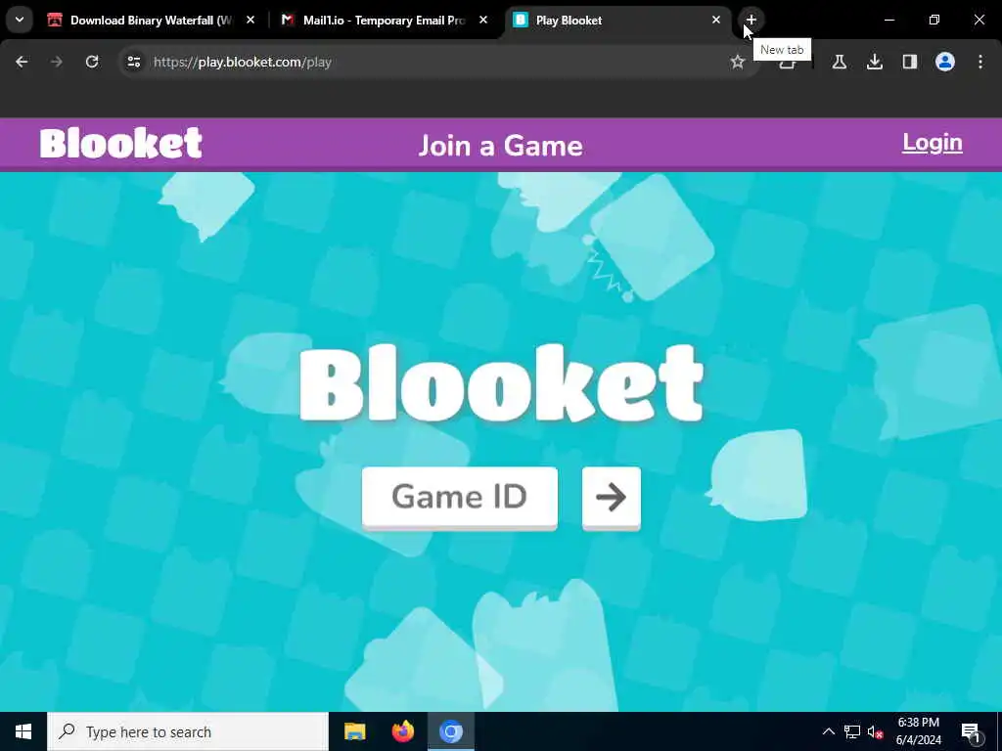The height and width of the screenshot is (751, 1002).
Task: Open Chrome three-dot menu
Action: (979, 62)
